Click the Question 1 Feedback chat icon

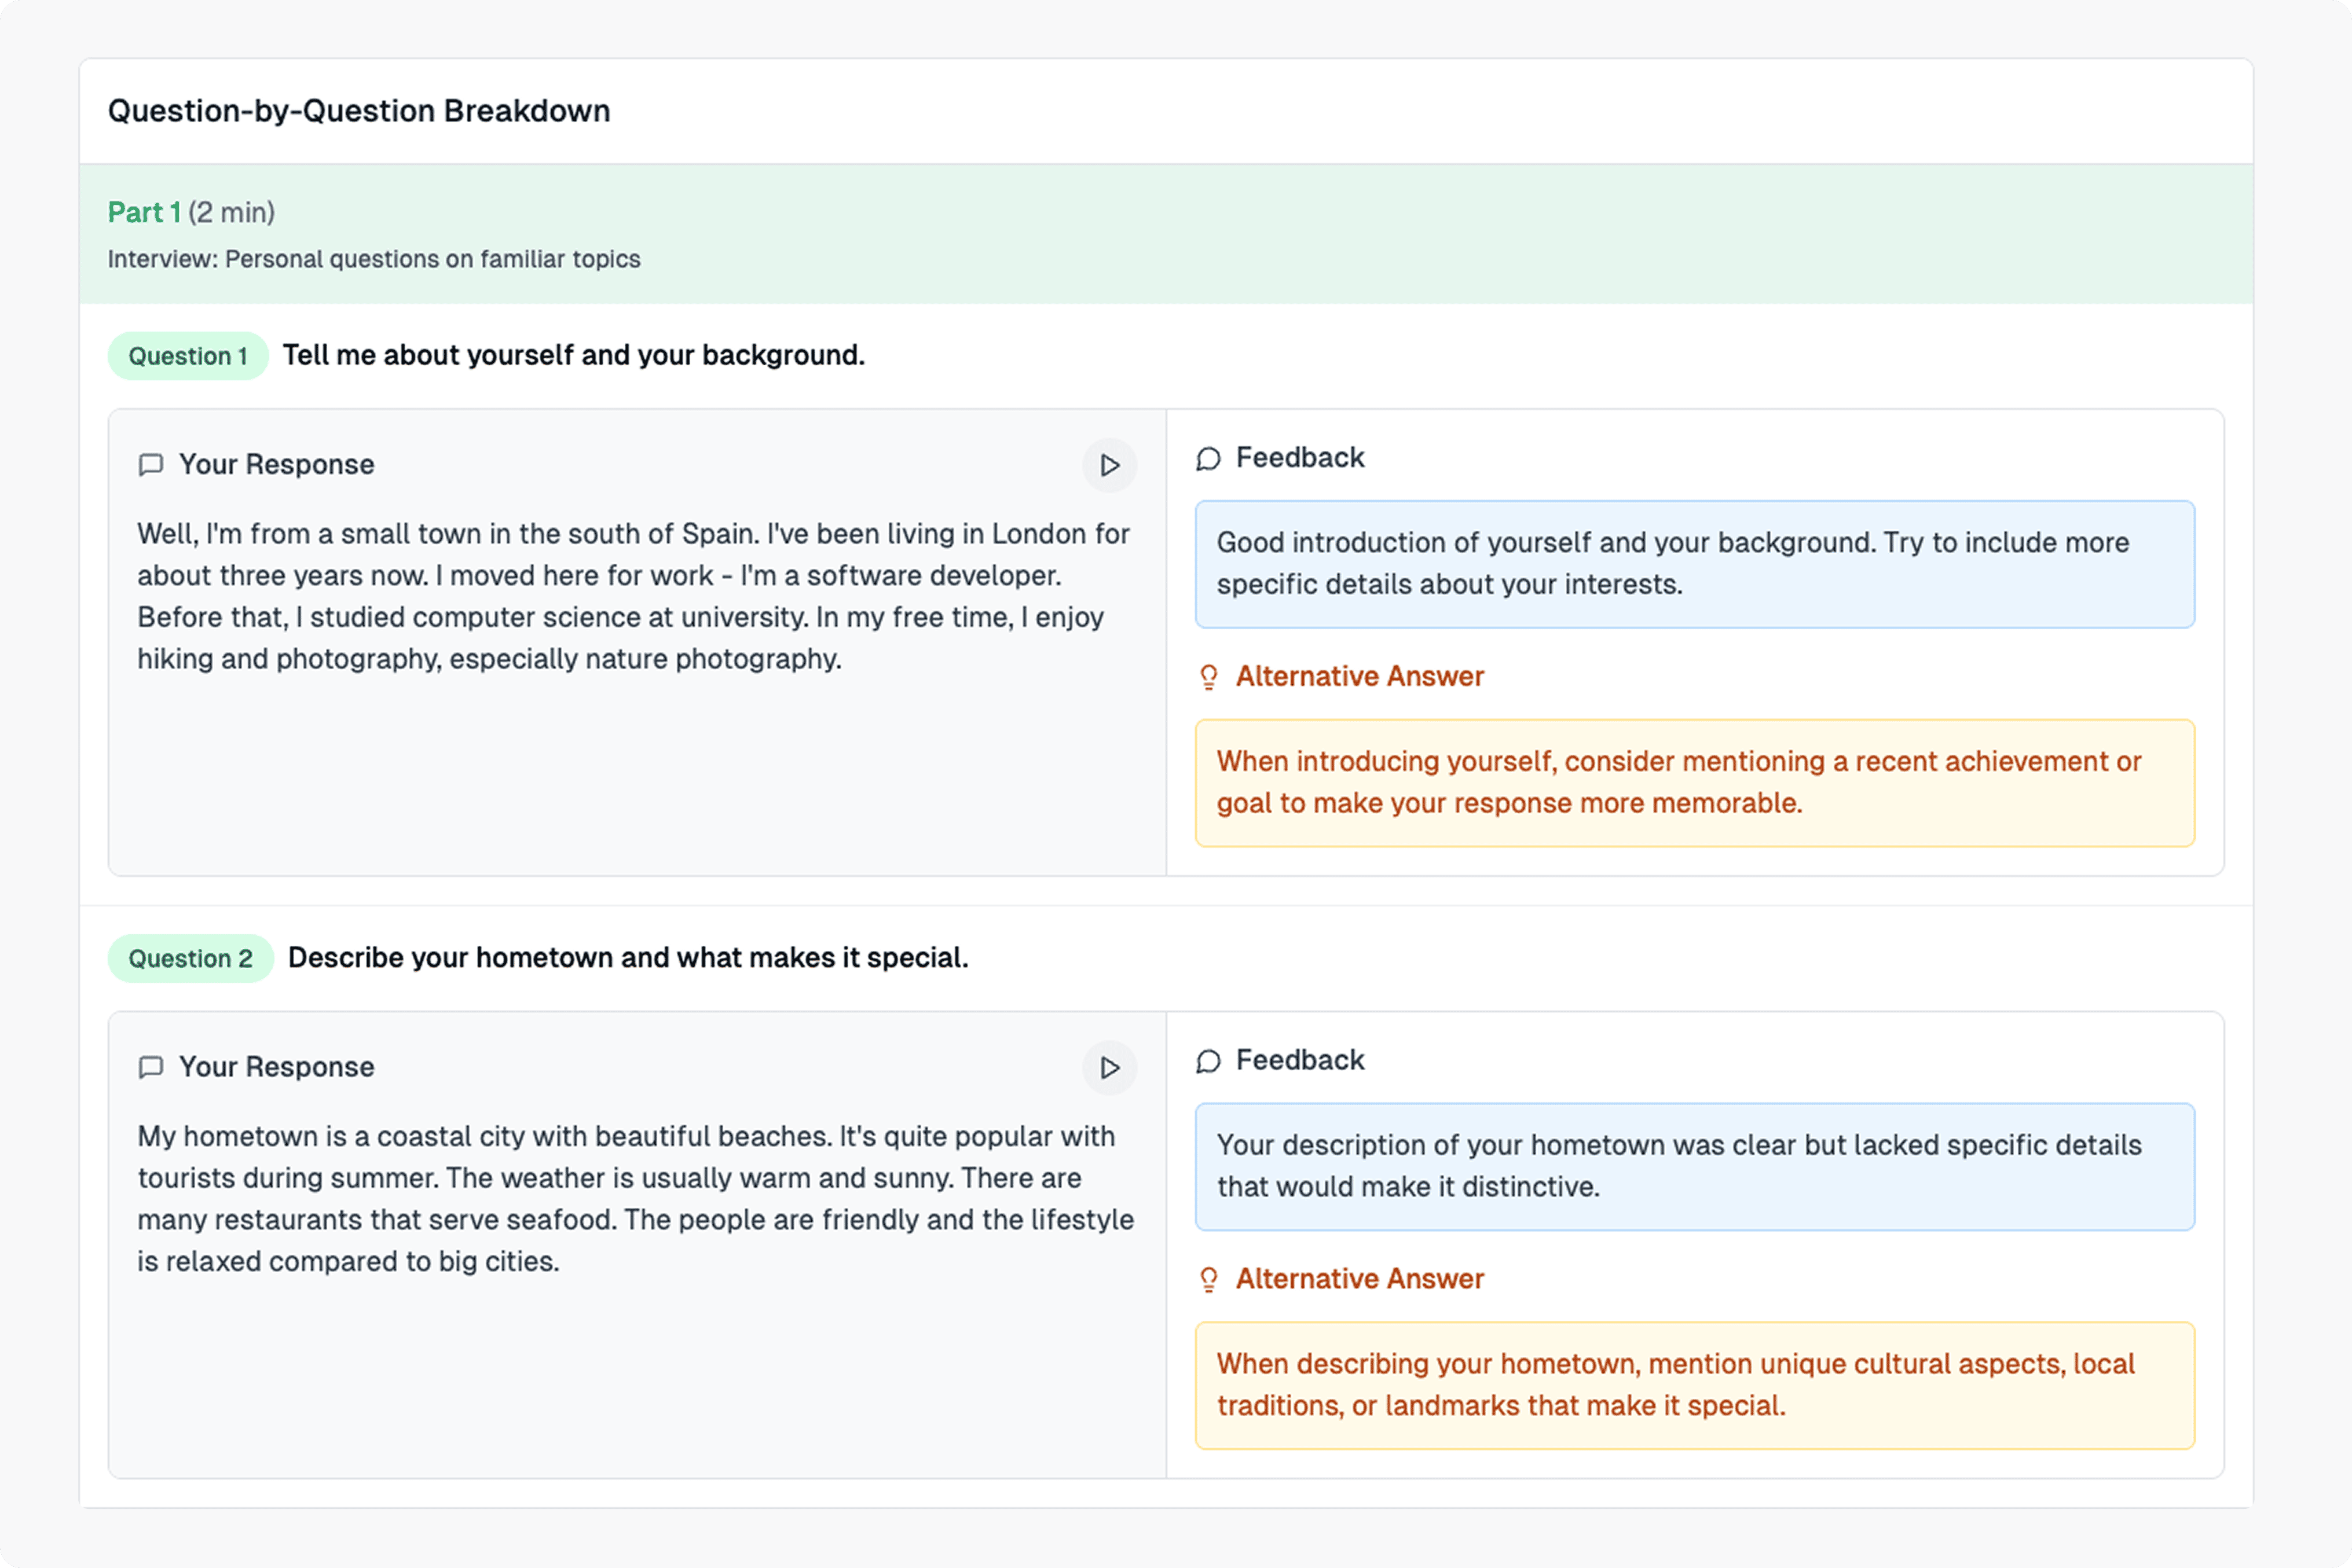[1208, 459]
